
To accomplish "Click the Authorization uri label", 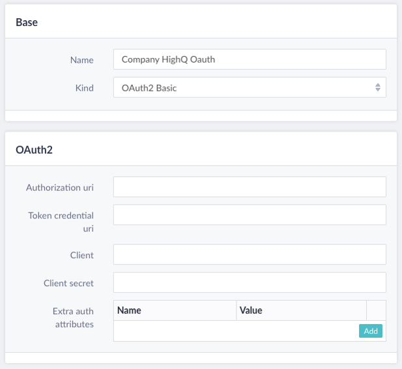I will pyautogui.click(x=60, y=188).
